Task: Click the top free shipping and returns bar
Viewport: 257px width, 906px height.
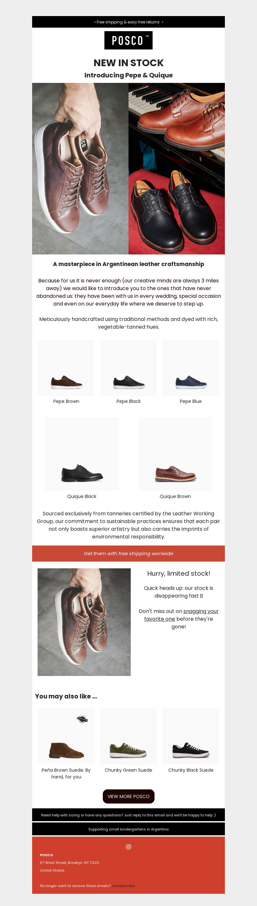Action: [x=128, y=22]
